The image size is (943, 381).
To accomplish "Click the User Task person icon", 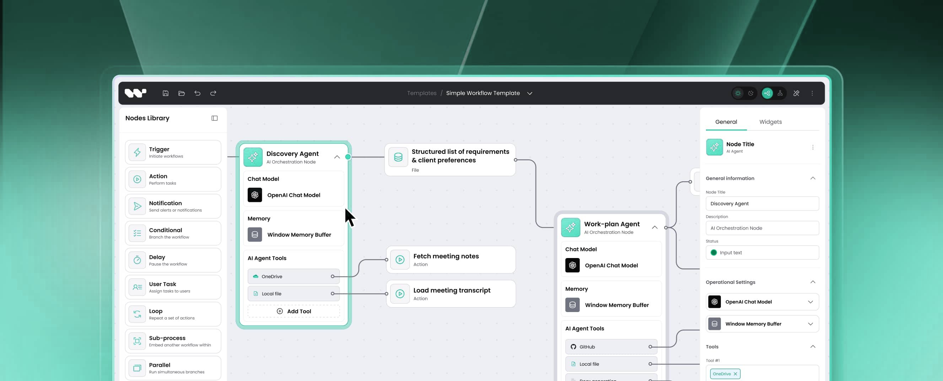I will tap(137, 287).
